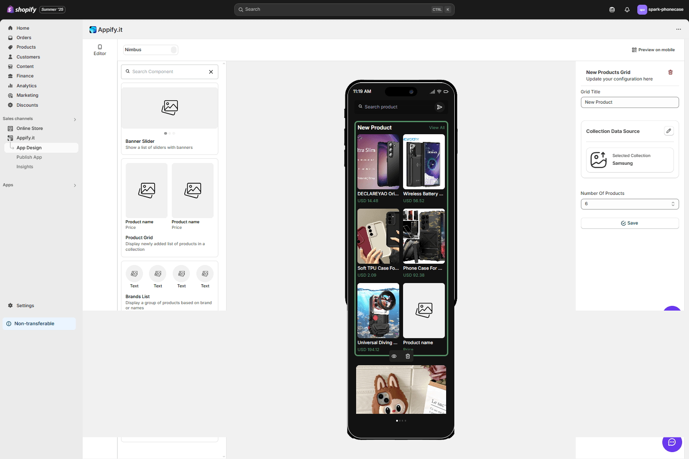Expand the Sales channels section
Screen dimensions: 689x459
75,119
